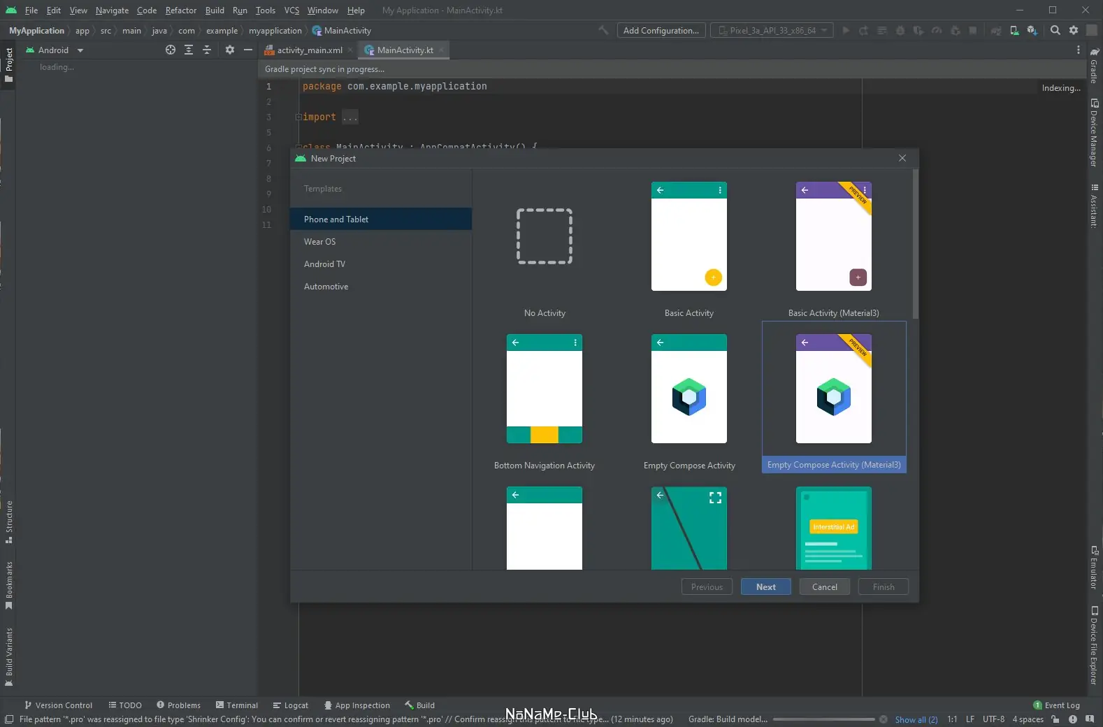1103x727 pixels.
Task: Open the Pixel_3a_API_33 device dropdown
Action: (772, 31)
